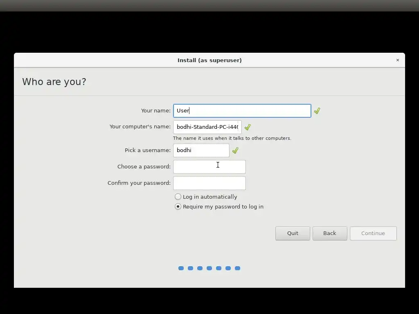The image size is (419, 314).
Task: Click the 'Who are you?' heading
Action: pyautogui.click(x=54, y=82)
